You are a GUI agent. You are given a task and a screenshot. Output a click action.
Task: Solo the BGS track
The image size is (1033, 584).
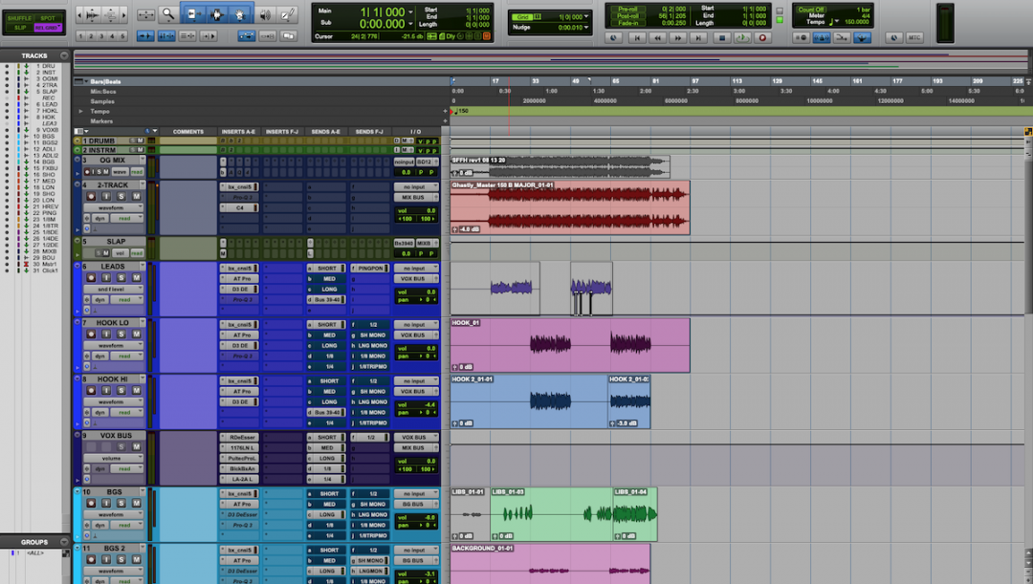[x=121, y=503]
